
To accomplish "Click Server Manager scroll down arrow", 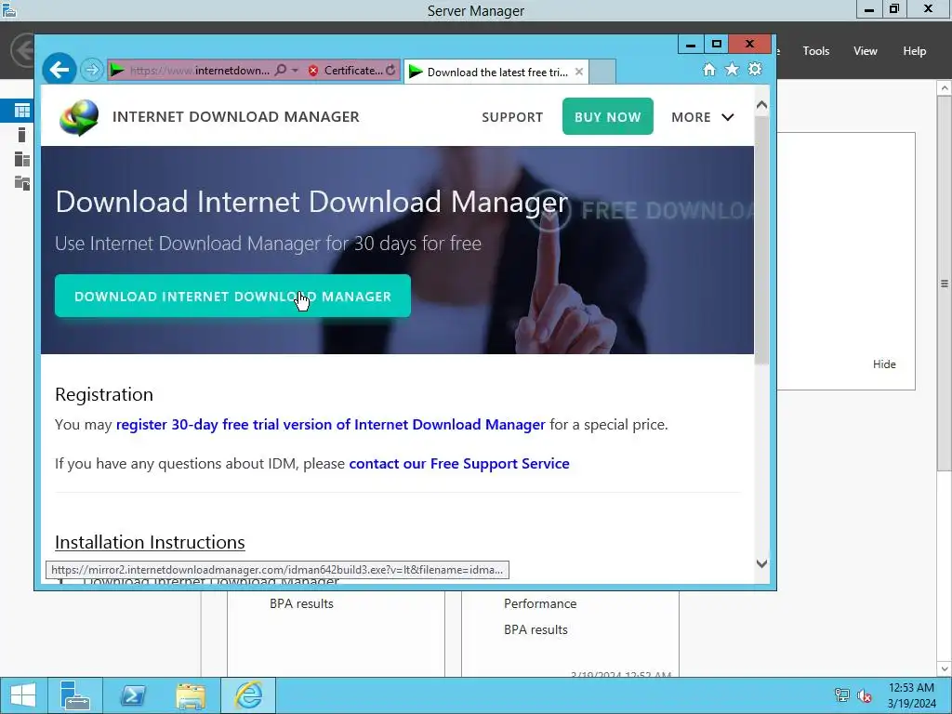I will pyautogui.click(x=945, y=668).
